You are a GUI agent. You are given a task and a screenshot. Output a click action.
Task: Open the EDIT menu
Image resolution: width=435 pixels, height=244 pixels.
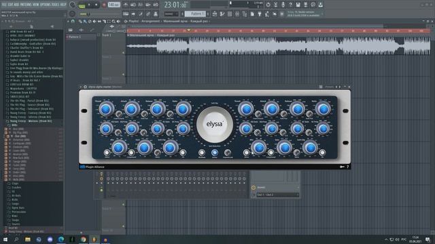pos(10,5)
